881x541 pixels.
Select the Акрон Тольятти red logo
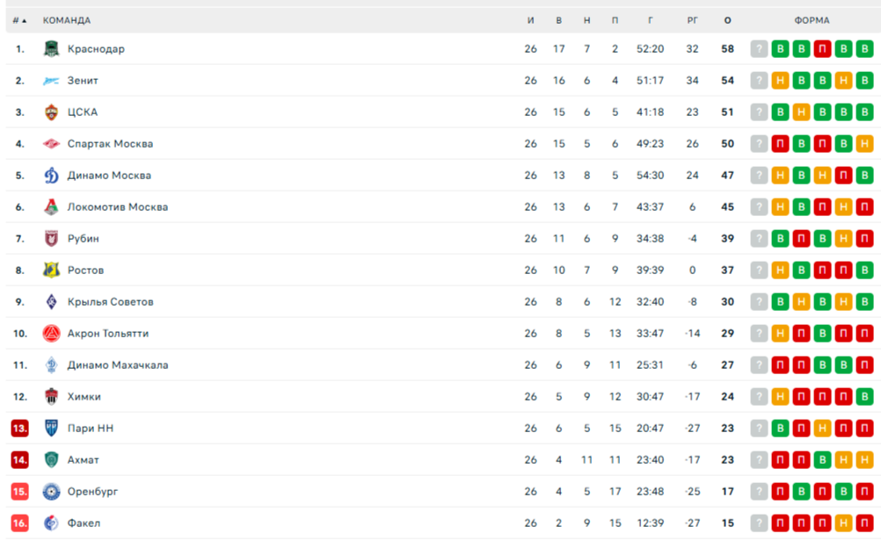(x=51, y=334)
